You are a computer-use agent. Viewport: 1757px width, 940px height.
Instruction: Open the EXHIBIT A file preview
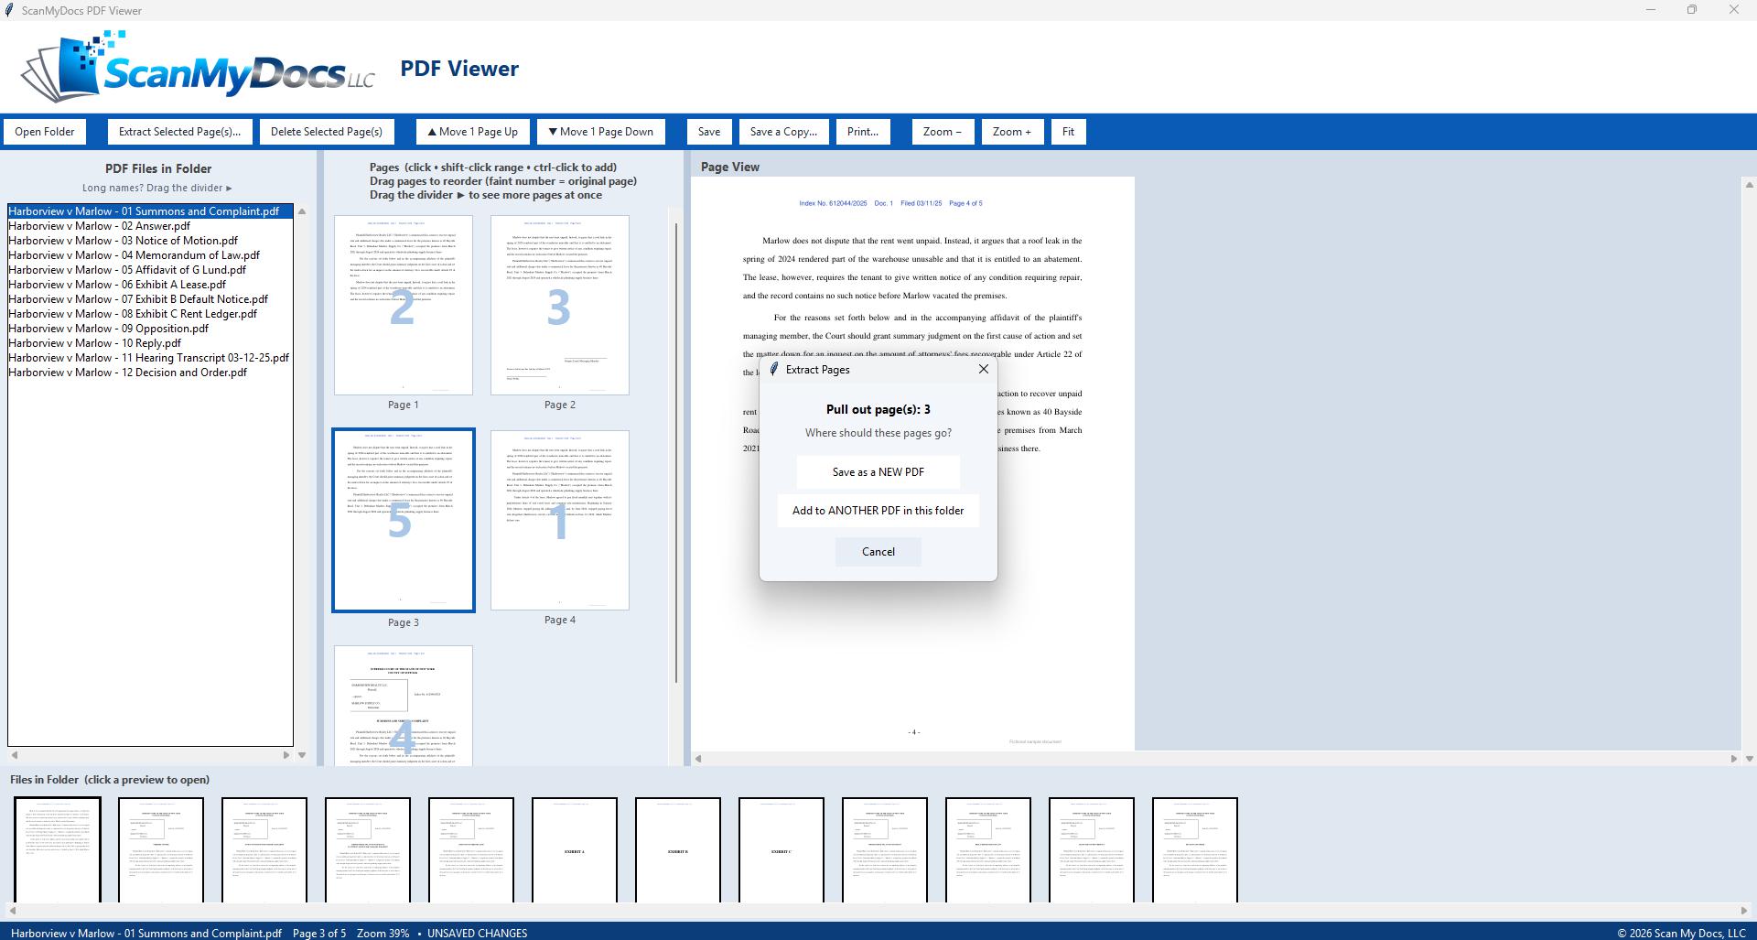coord(575,850)
